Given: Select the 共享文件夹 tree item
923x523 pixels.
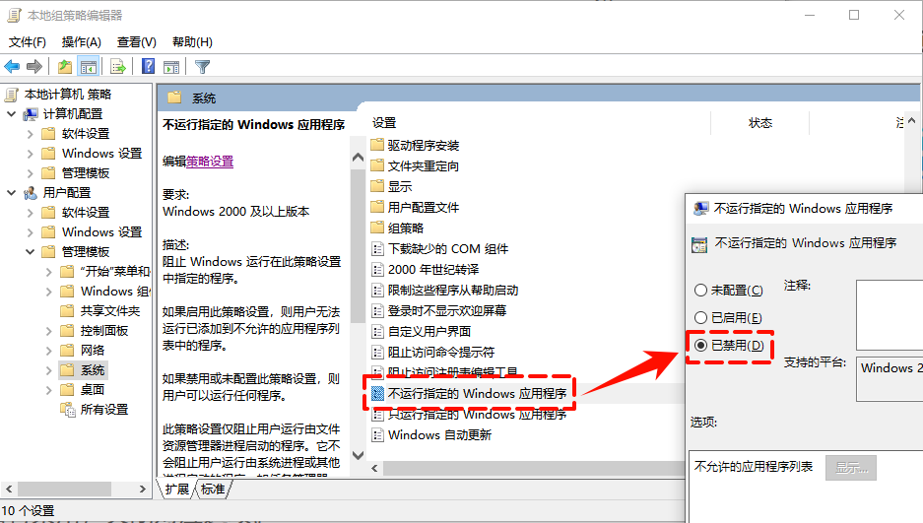Looking at the screenshot, I should coord(110,310).
